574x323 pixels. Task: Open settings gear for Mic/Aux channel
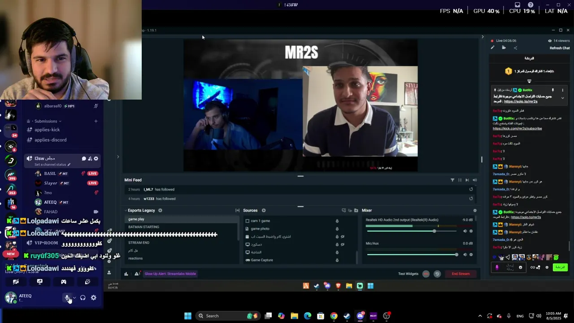pyautogui.click(x=471, y=254)
